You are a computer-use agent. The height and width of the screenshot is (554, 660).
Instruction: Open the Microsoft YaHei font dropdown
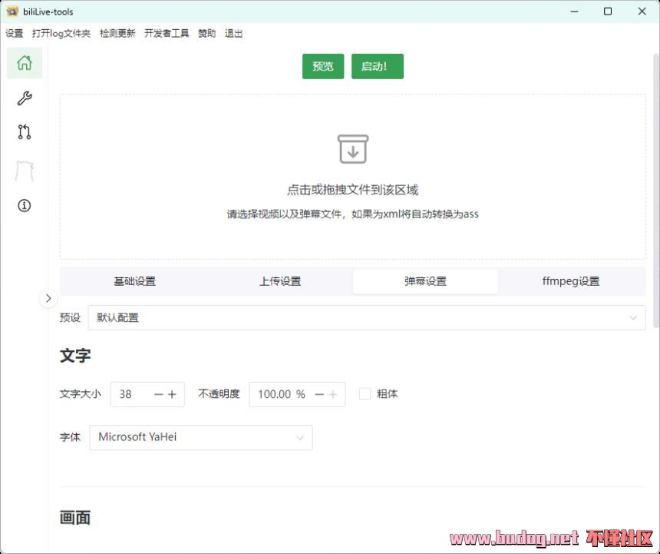pyautogui.click(x=200, y=437)
